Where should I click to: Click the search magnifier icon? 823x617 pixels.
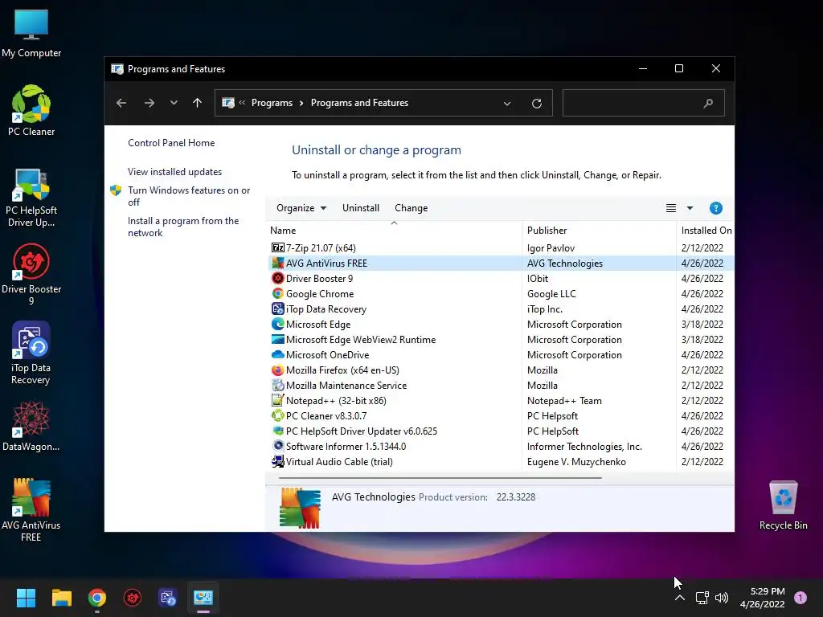click(x=708, y=104)
